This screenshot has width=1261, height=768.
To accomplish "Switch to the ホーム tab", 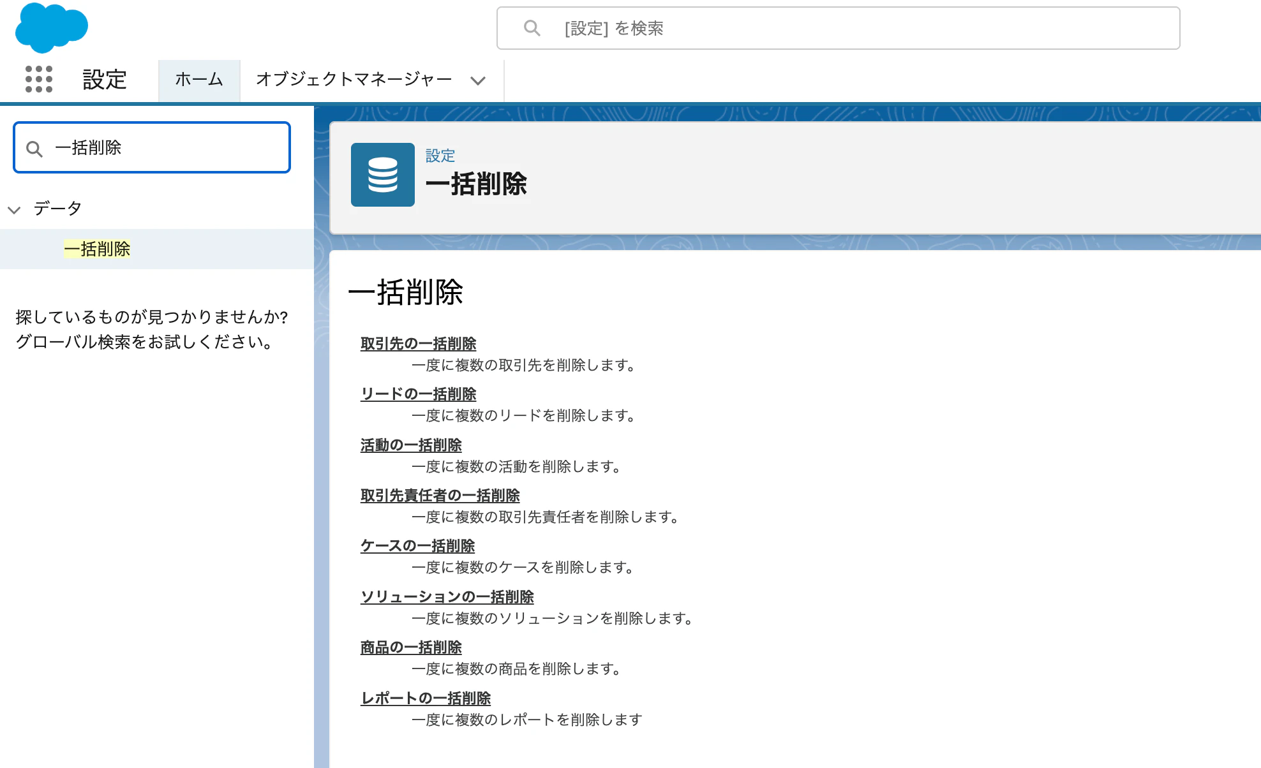I will click(198, 80).
